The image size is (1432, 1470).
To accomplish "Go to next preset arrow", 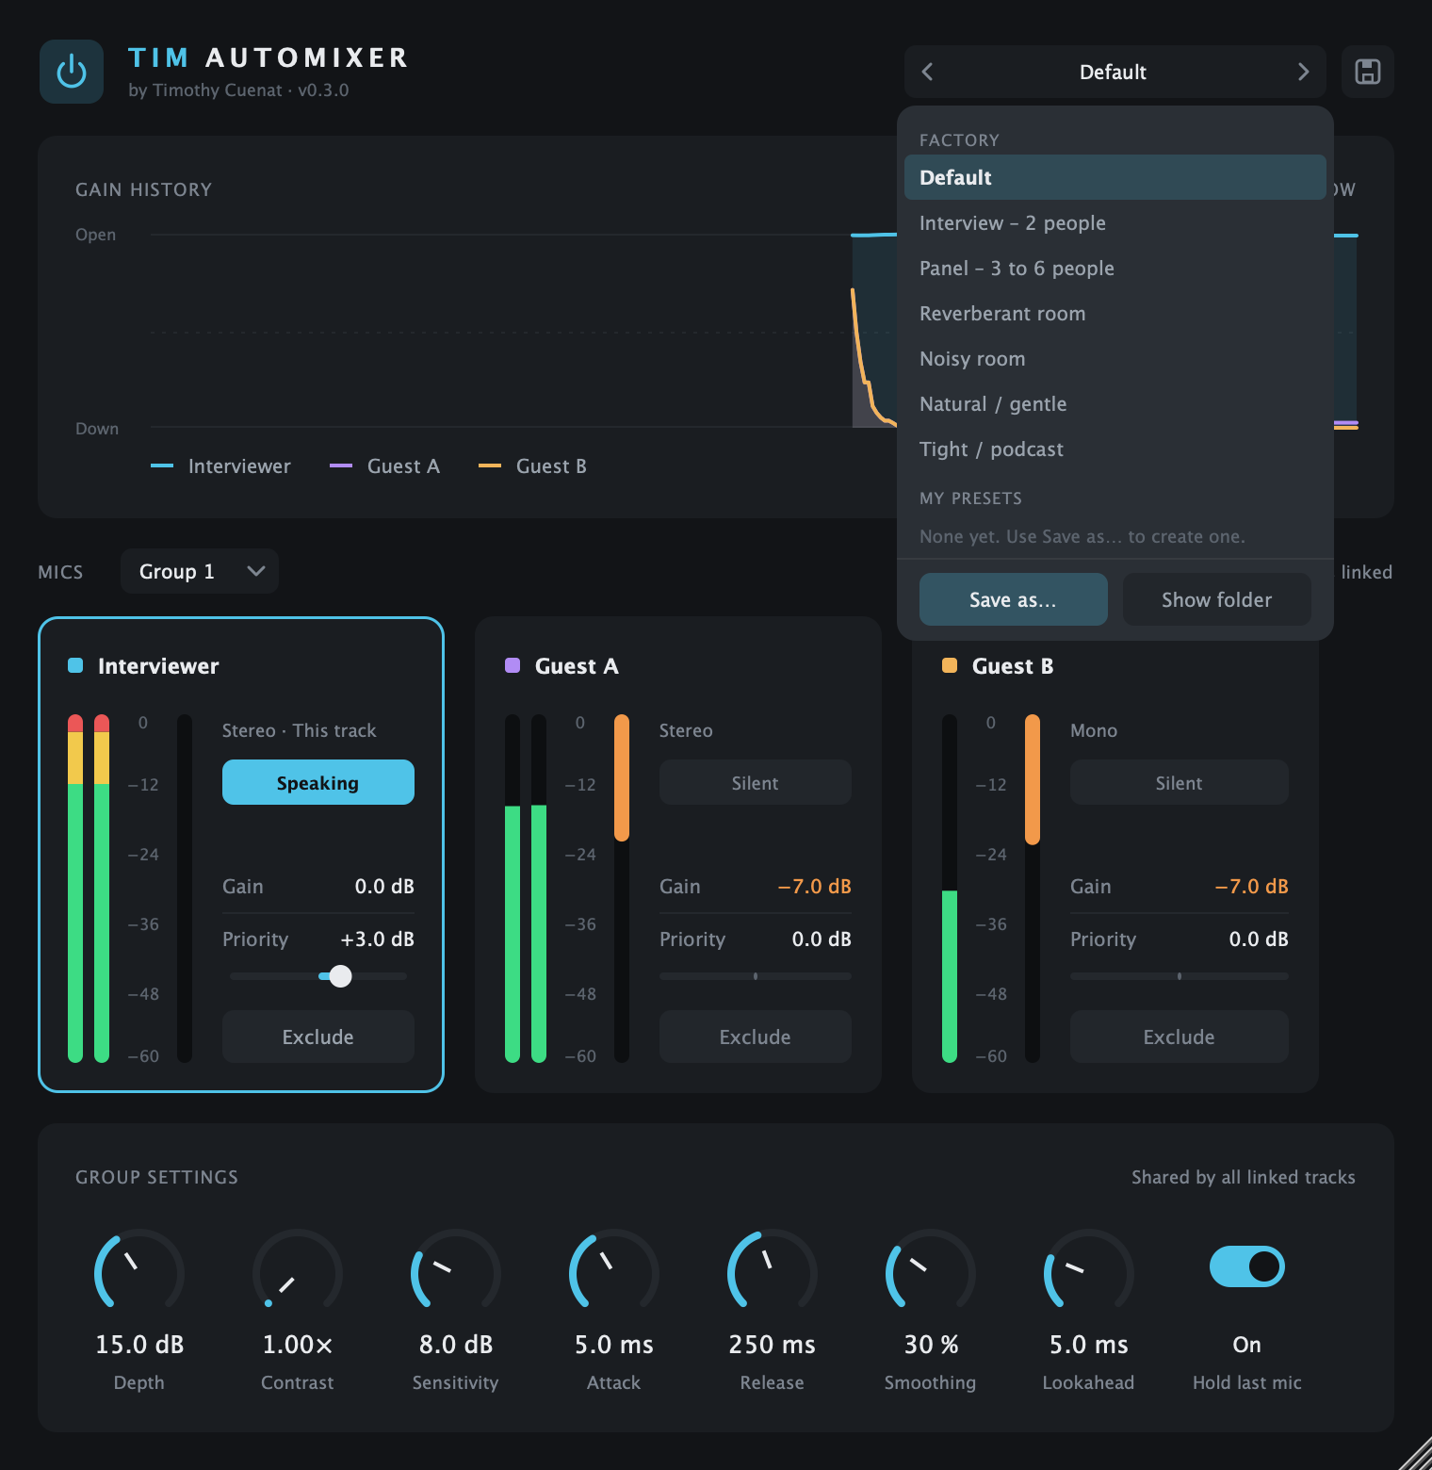I will tap(1303, 72).
